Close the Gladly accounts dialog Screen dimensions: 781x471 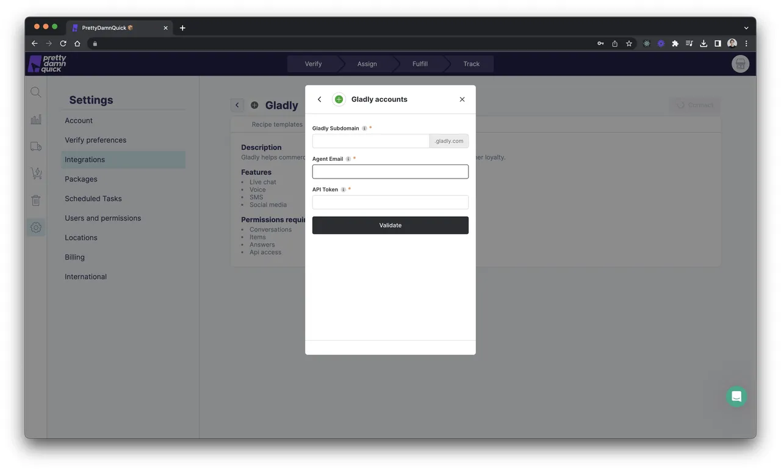coord(462,99)
